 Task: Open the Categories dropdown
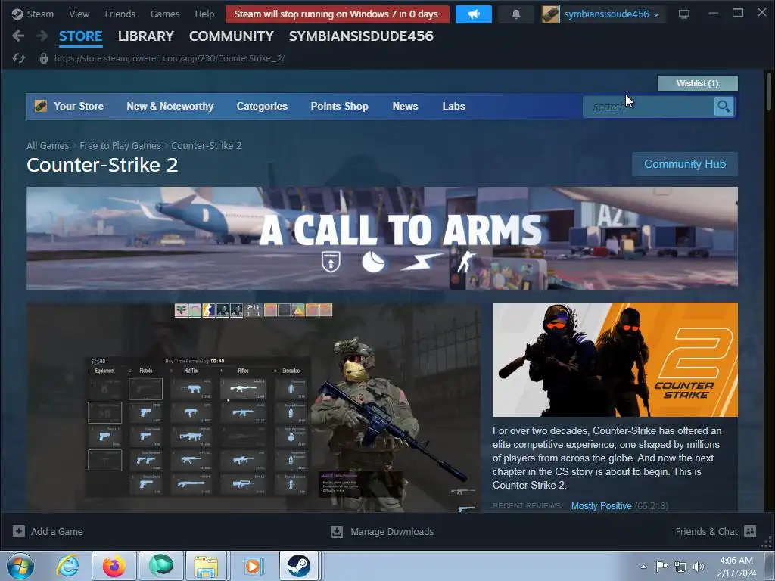(x=262, y=106)
